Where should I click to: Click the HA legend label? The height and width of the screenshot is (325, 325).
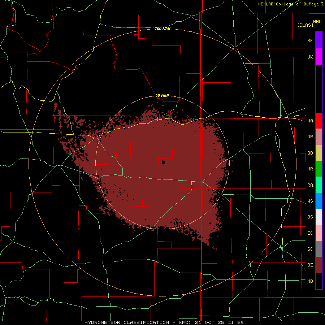[310, 121]
